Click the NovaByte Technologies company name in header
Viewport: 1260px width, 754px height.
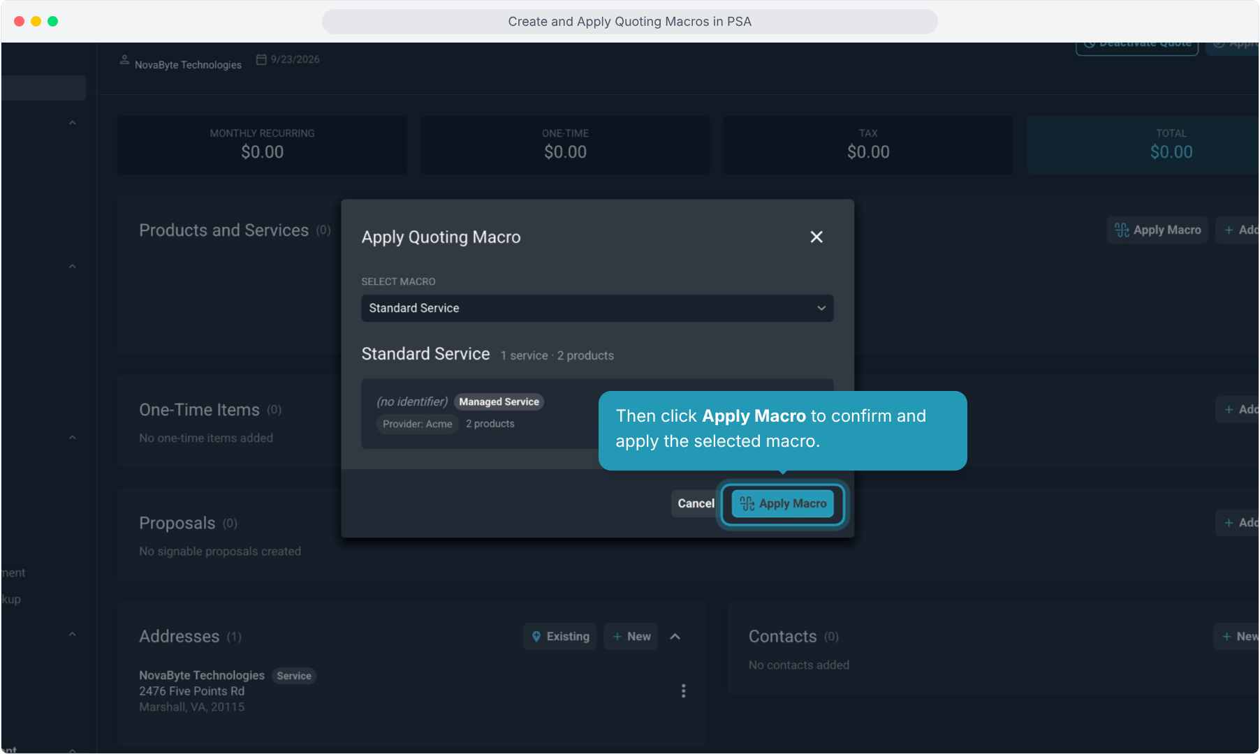click(189, 65)
